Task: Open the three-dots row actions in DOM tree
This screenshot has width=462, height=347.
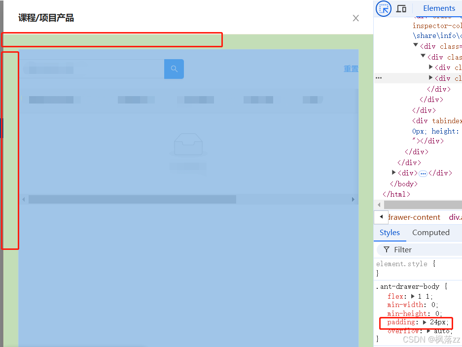Action: click(x=379, y=78)
